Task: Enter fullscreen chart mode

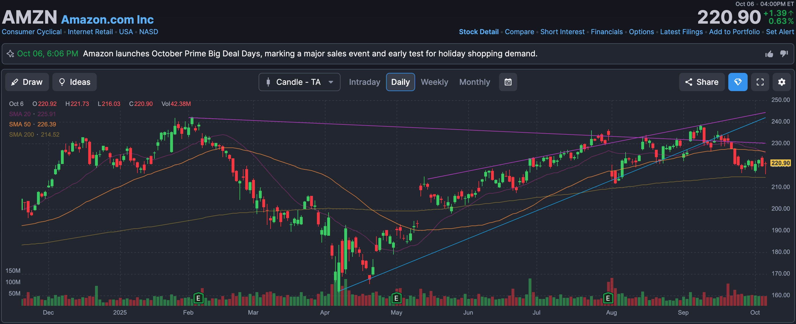Action: 760,82
